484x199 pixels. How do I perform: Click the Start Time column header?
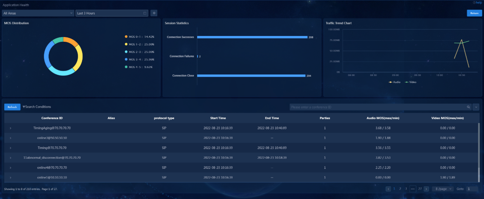(x=218, y=118)
